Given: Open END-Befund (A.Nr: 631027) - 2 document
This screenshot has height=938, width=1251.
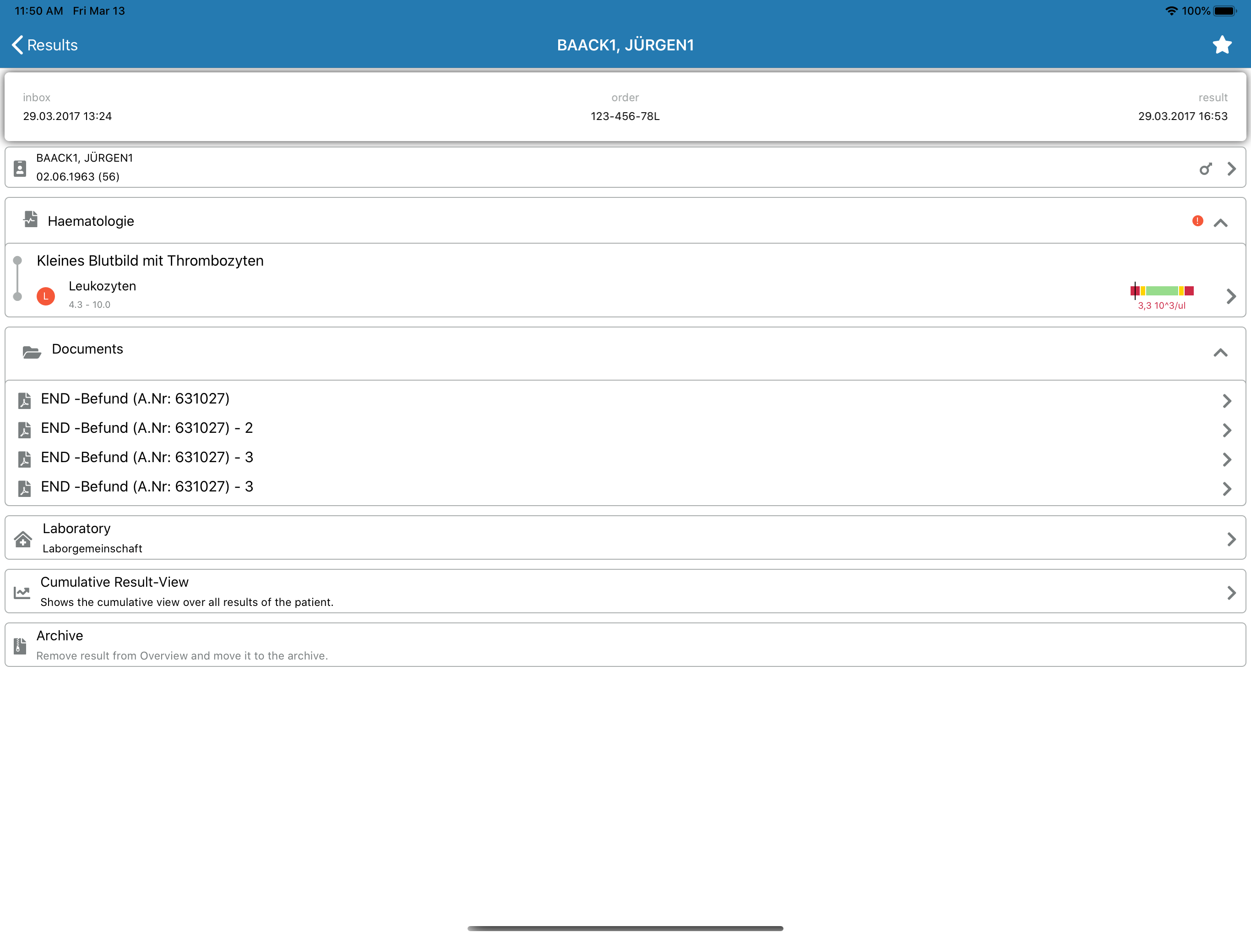Looking at the screenshot, I should tap(147, 428).
